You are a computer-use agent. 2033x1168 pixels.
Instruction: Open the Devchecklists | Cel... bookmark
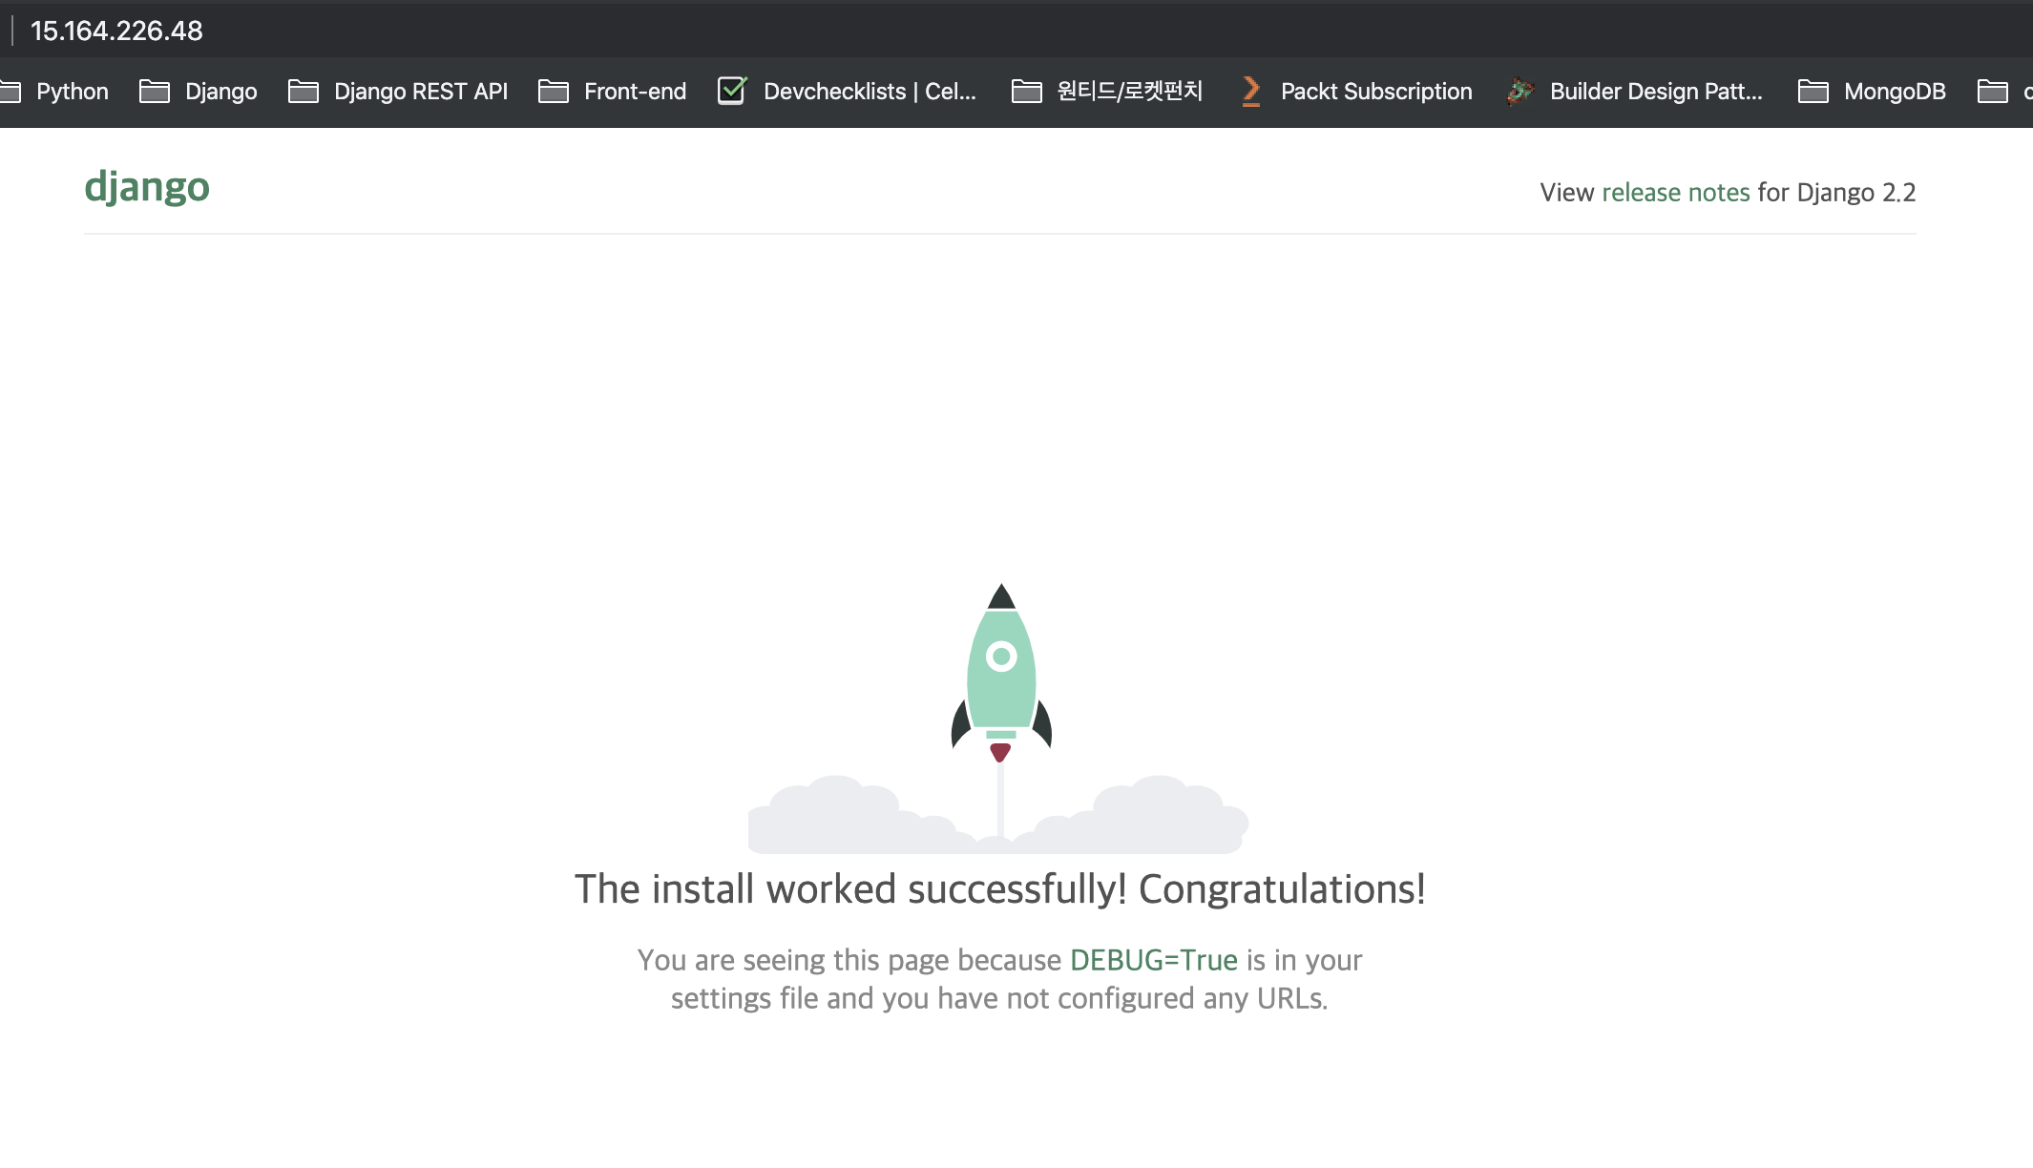[x=869, y=92]
